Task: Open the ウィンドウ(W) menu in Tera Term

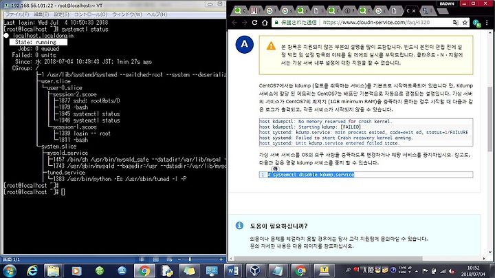Action: pyautogui.click(x=127, y=14)
